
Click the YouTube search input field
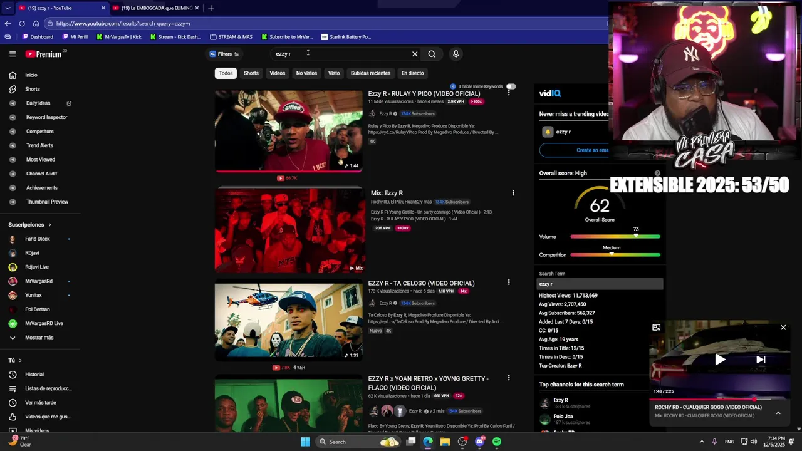coord(341,54)
